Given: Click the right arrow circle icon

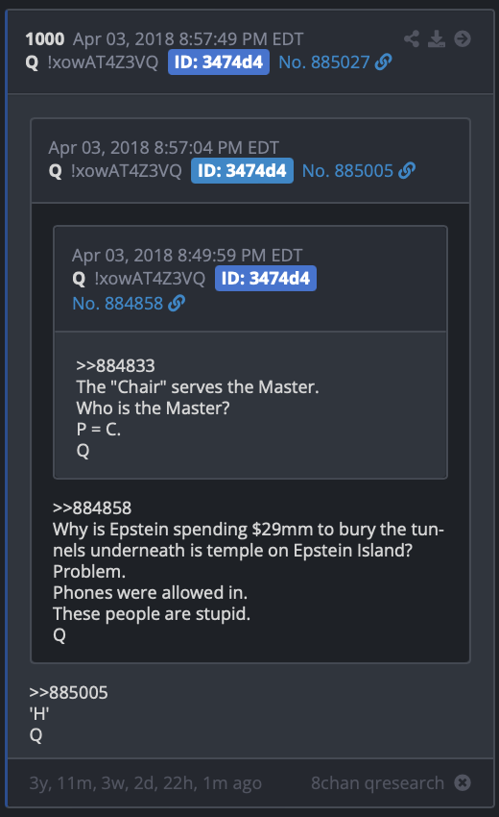Looking at the screenshot, I should 463,38.
